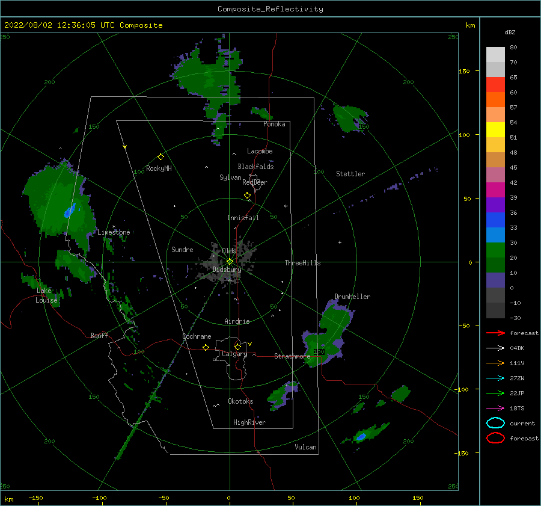Select the Cochrane label

pyautogui.click(x=197, y=336)
